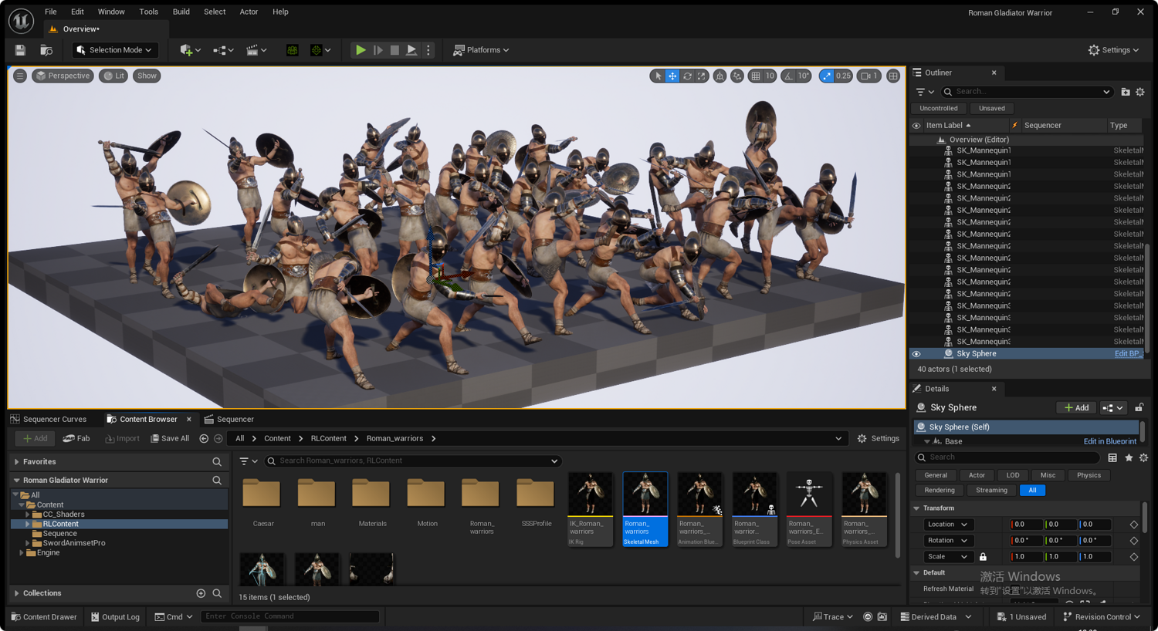This screenshot has height=631, width=1158.
Task: Select the Roman_warriors Skeletal Mesh thumbnail
Action: click(645, 509)
